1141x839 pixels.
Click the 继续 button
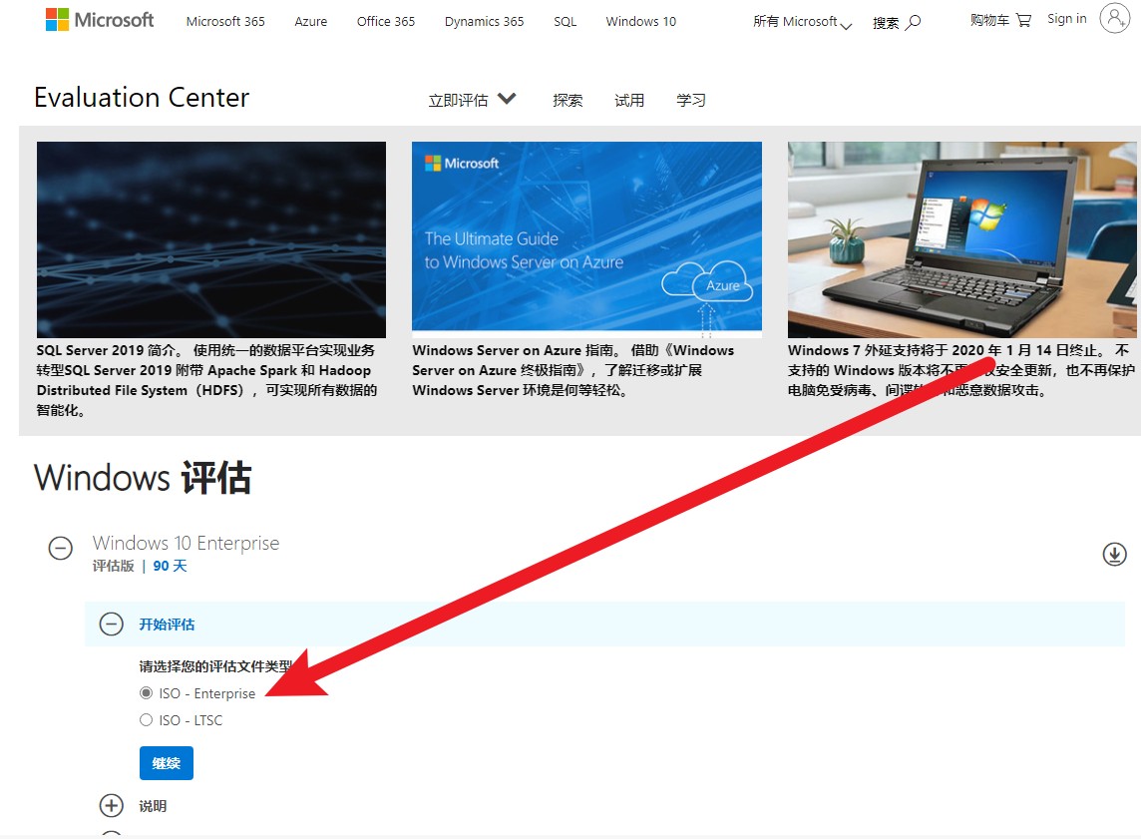(x=167, y=762)
